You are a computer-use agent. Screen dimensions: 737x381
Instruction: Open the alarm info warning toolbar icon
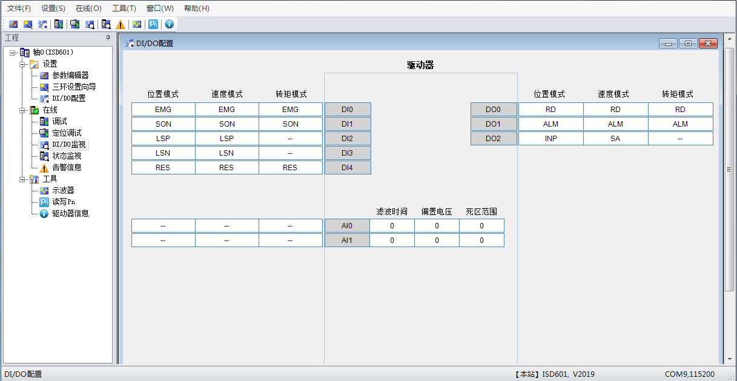click(121, 24)
